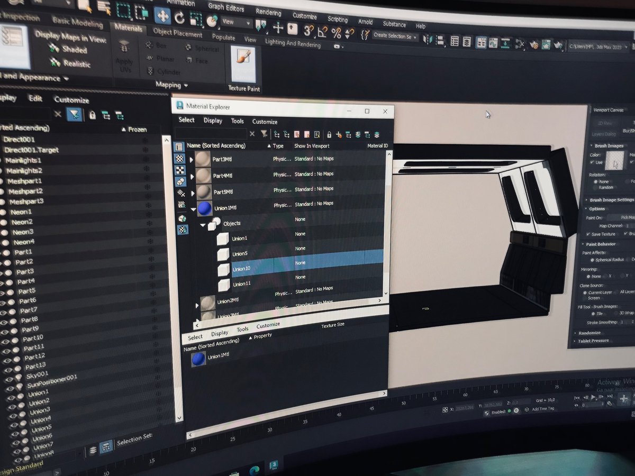The height and width of the screenshot is (476, 635).
Task: Click the Render Setup teapot icon
Action: 533,45
